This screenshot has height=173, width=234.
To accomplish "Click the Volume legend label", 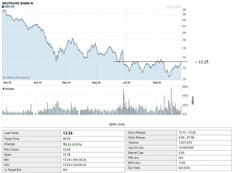I will 9,89.
